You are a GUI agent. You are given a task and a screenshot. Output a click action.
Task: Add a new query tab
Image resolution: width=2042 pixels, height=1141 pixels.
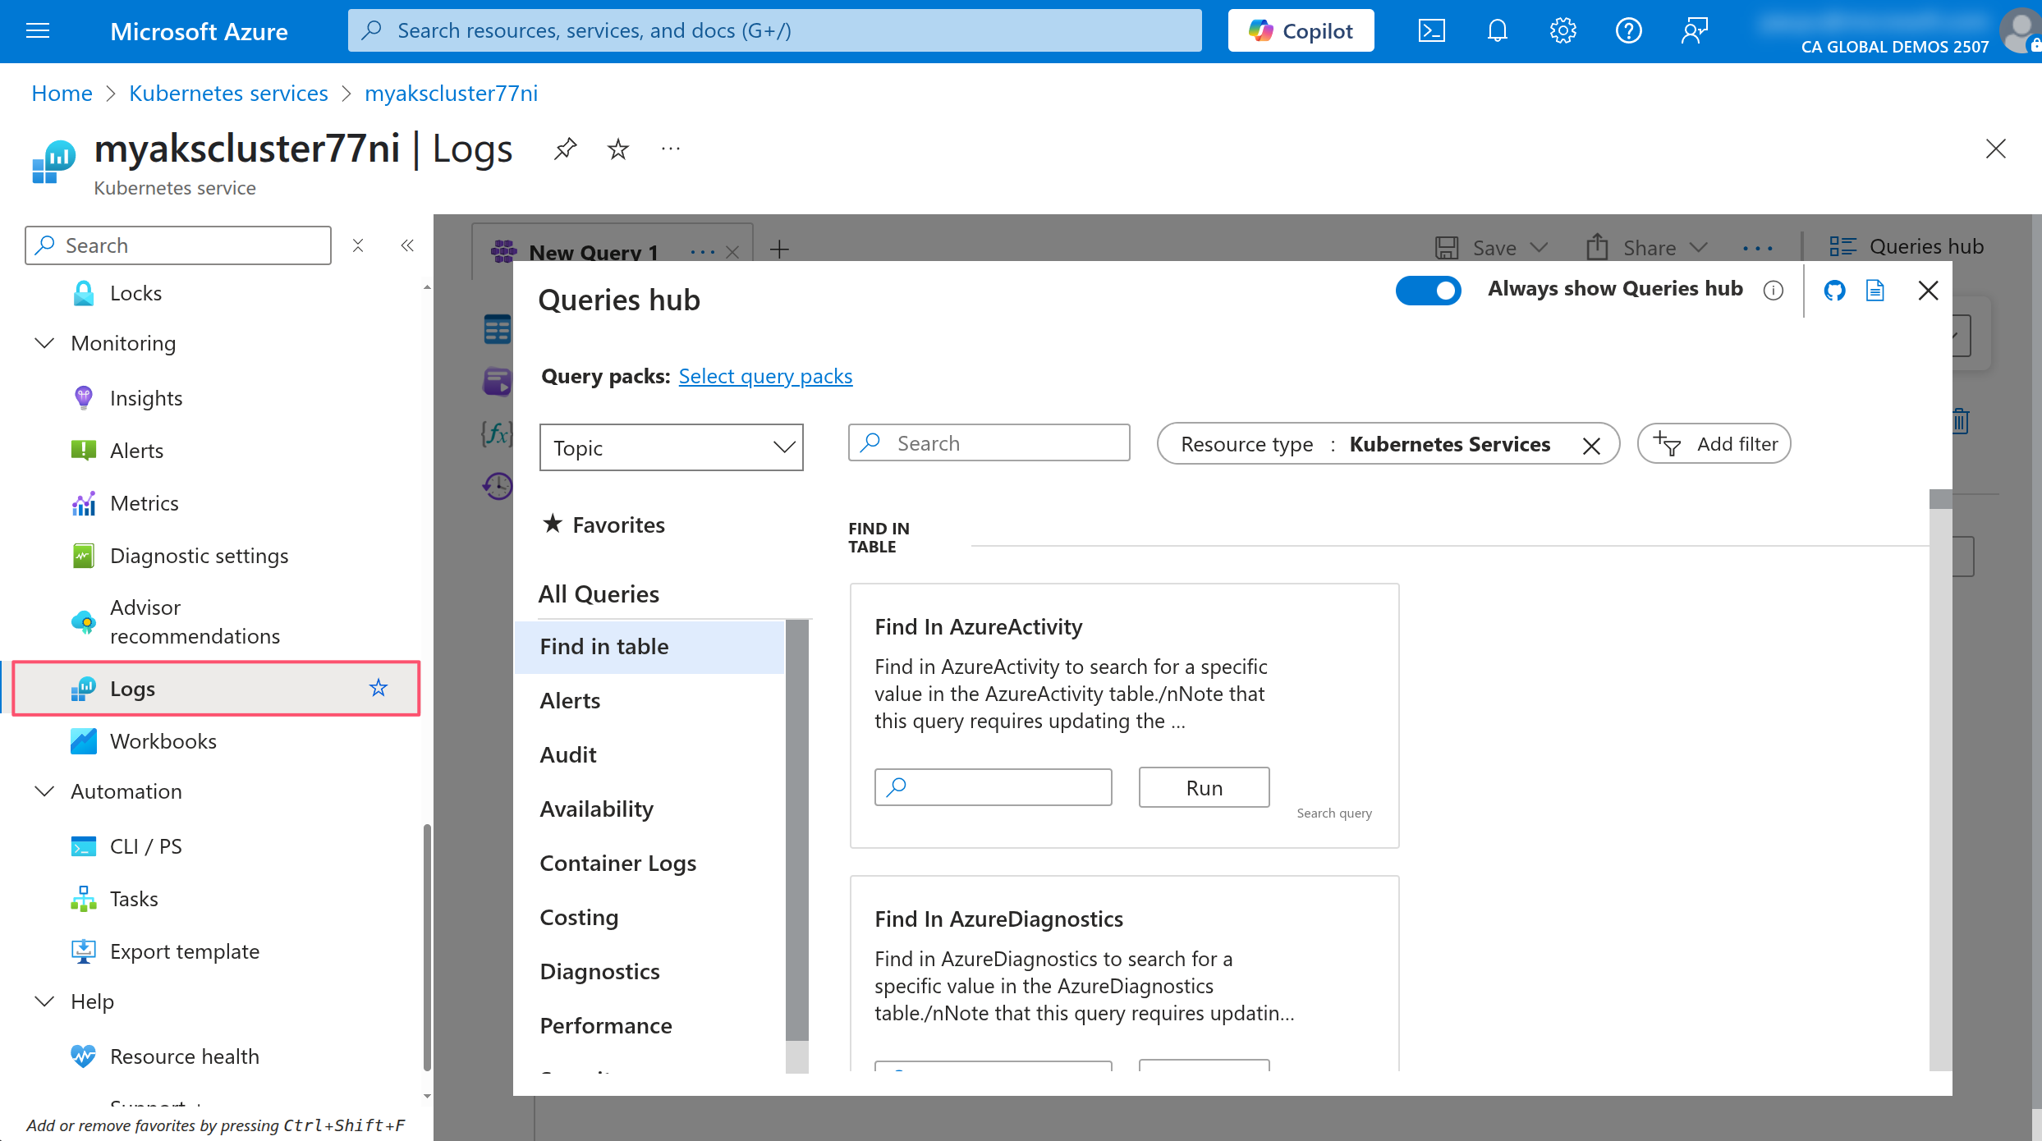tap(779, 248)
